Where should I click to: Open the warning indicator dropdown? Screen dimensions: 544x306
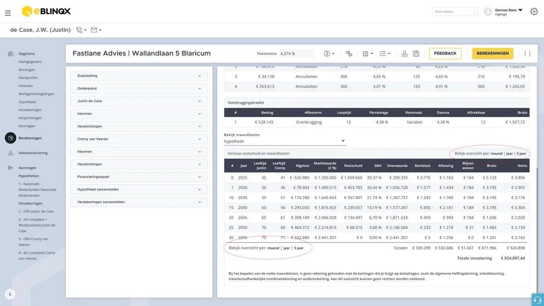tap(329, 53)
